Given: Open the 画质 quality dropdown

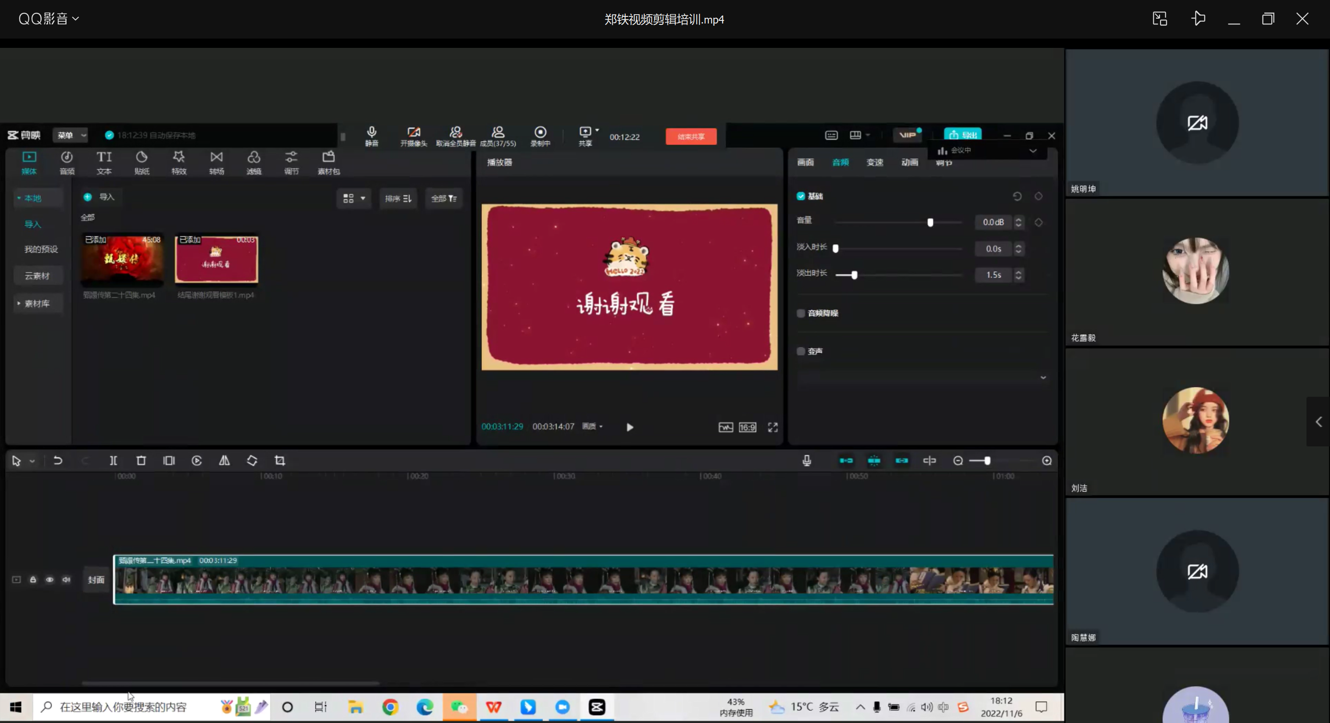Looking at the screenshot, I should [593, 426].
